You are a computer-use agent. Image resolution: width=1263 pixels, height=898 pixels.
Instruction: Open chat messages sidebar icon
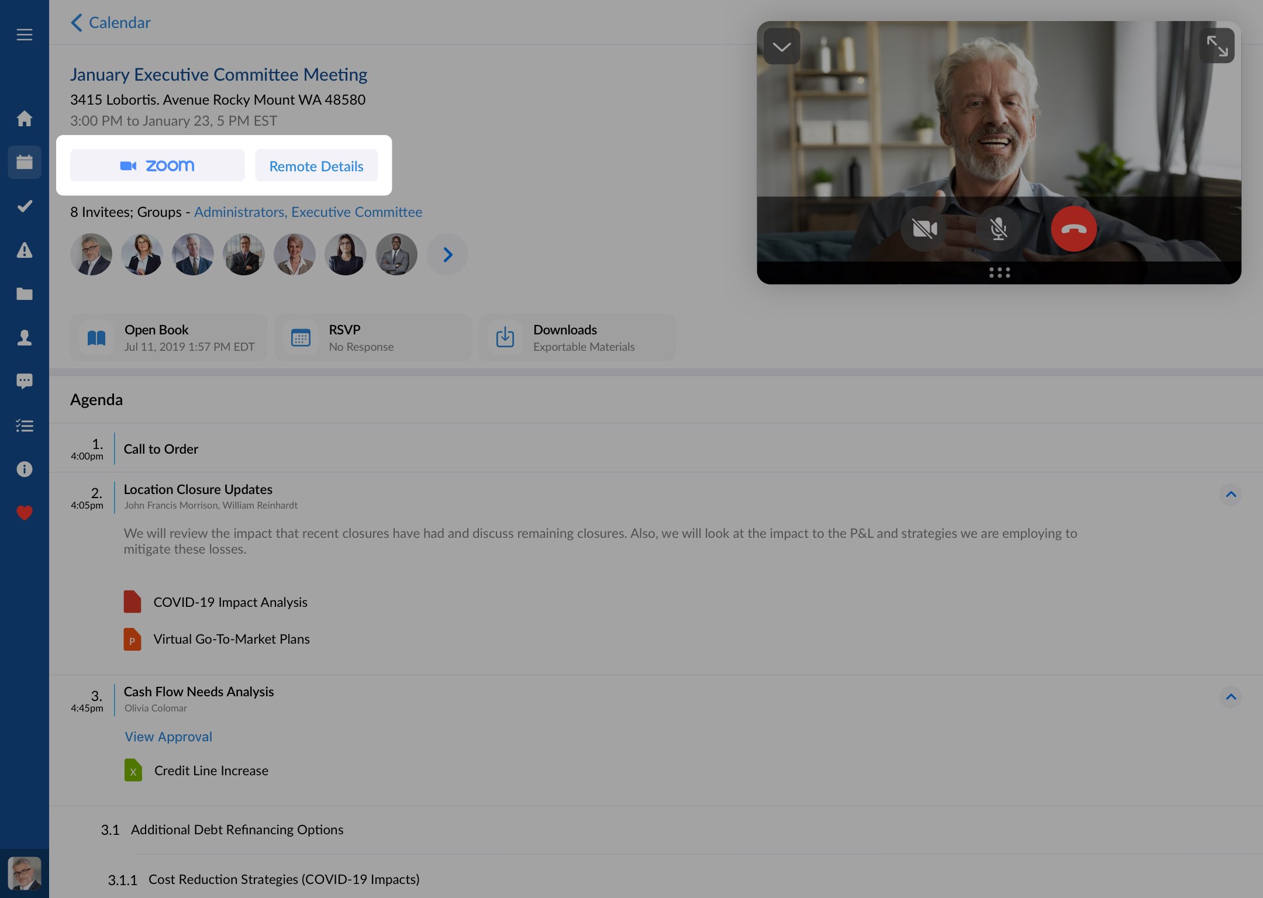(24, 381)
